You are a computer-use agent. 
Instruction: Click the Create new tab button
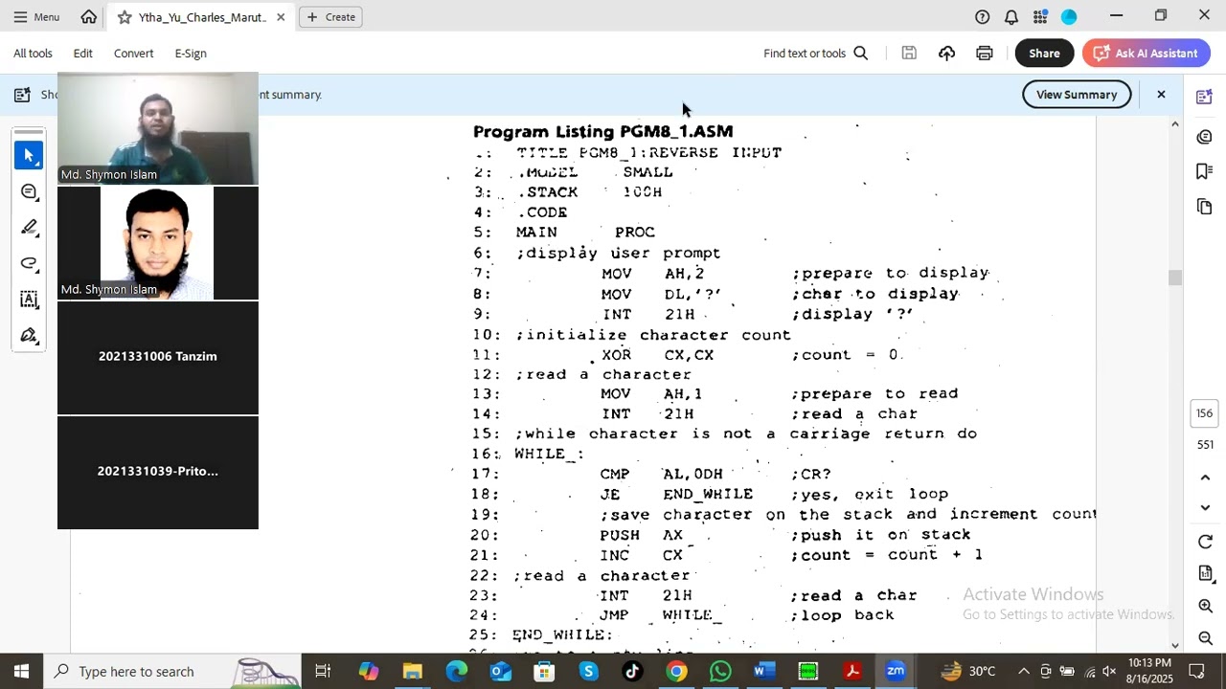[x=330, y=17]
